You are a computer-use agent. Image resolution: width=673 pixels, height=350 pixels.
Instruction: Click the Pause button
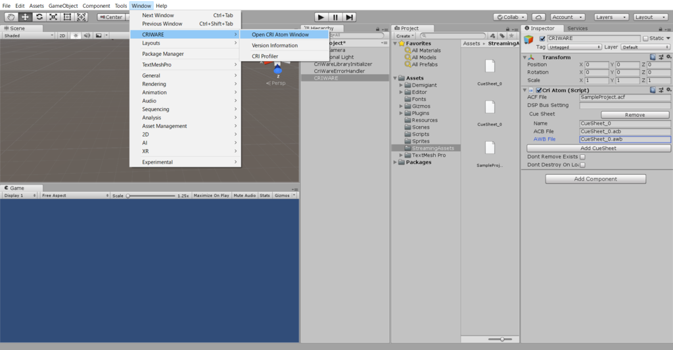click(x=335, y=17)
